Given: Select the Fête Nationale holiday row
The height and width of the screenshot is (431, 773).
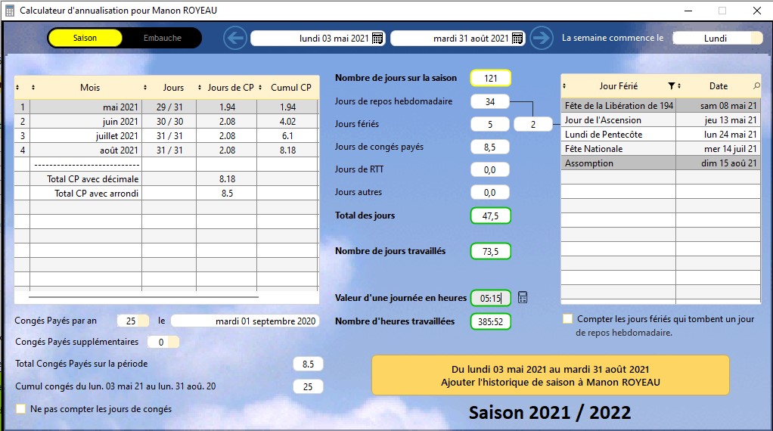Looking at the screenshot, I should [618, 149].
